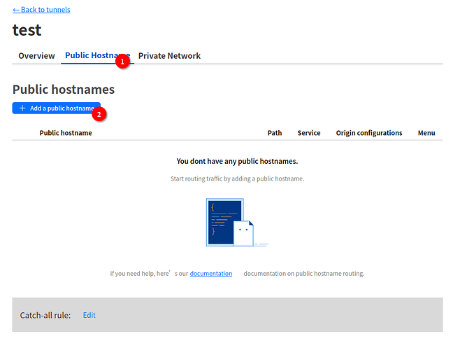Open the Private Network tab
This screenshot has width=453, height=350.
pyautogui.click(x=169, y=56)
